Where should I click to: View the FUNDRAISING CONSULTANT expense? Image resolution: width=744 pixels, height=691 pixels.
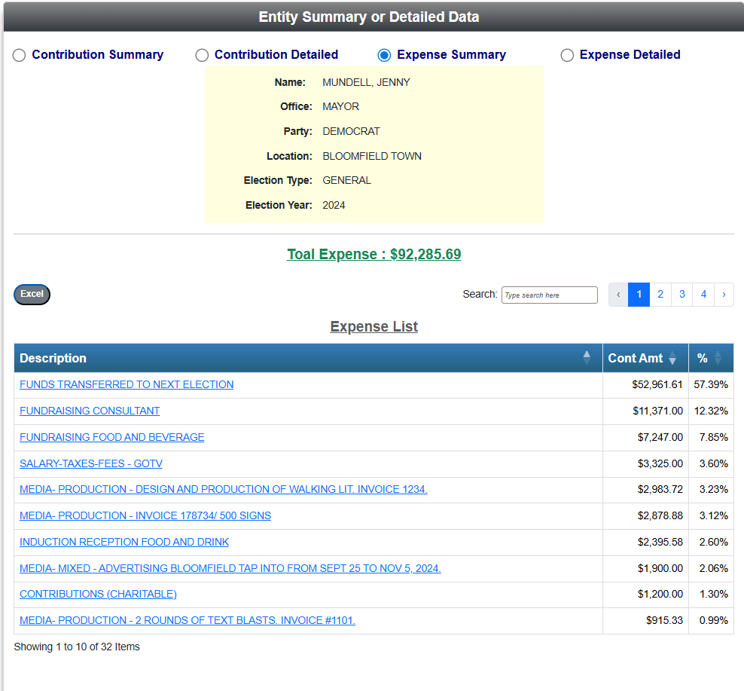point(89,411)
